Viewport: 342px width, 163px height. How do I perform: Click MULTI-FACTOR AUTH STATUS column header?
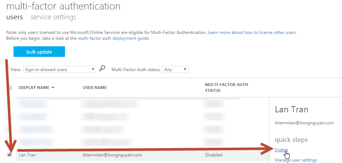pyautogui.click(x=227, y=88)
